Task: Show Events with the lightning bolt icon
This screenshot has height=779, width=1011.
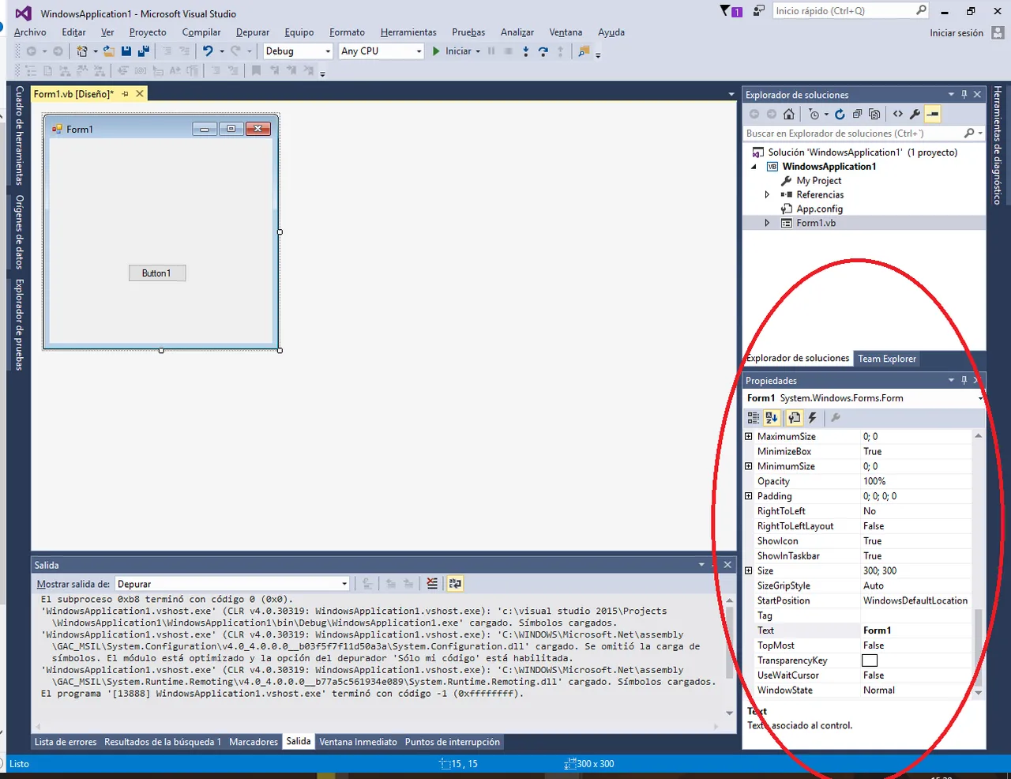Action: [x=812, y=418]
